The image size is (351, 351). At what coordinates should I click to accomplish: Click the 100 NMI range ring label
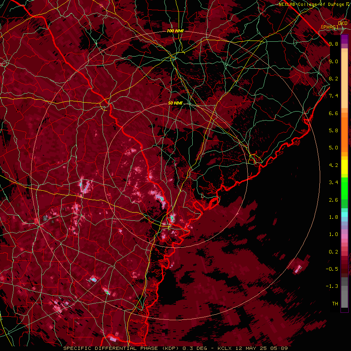pyautogui.click(x=175, y=31)
